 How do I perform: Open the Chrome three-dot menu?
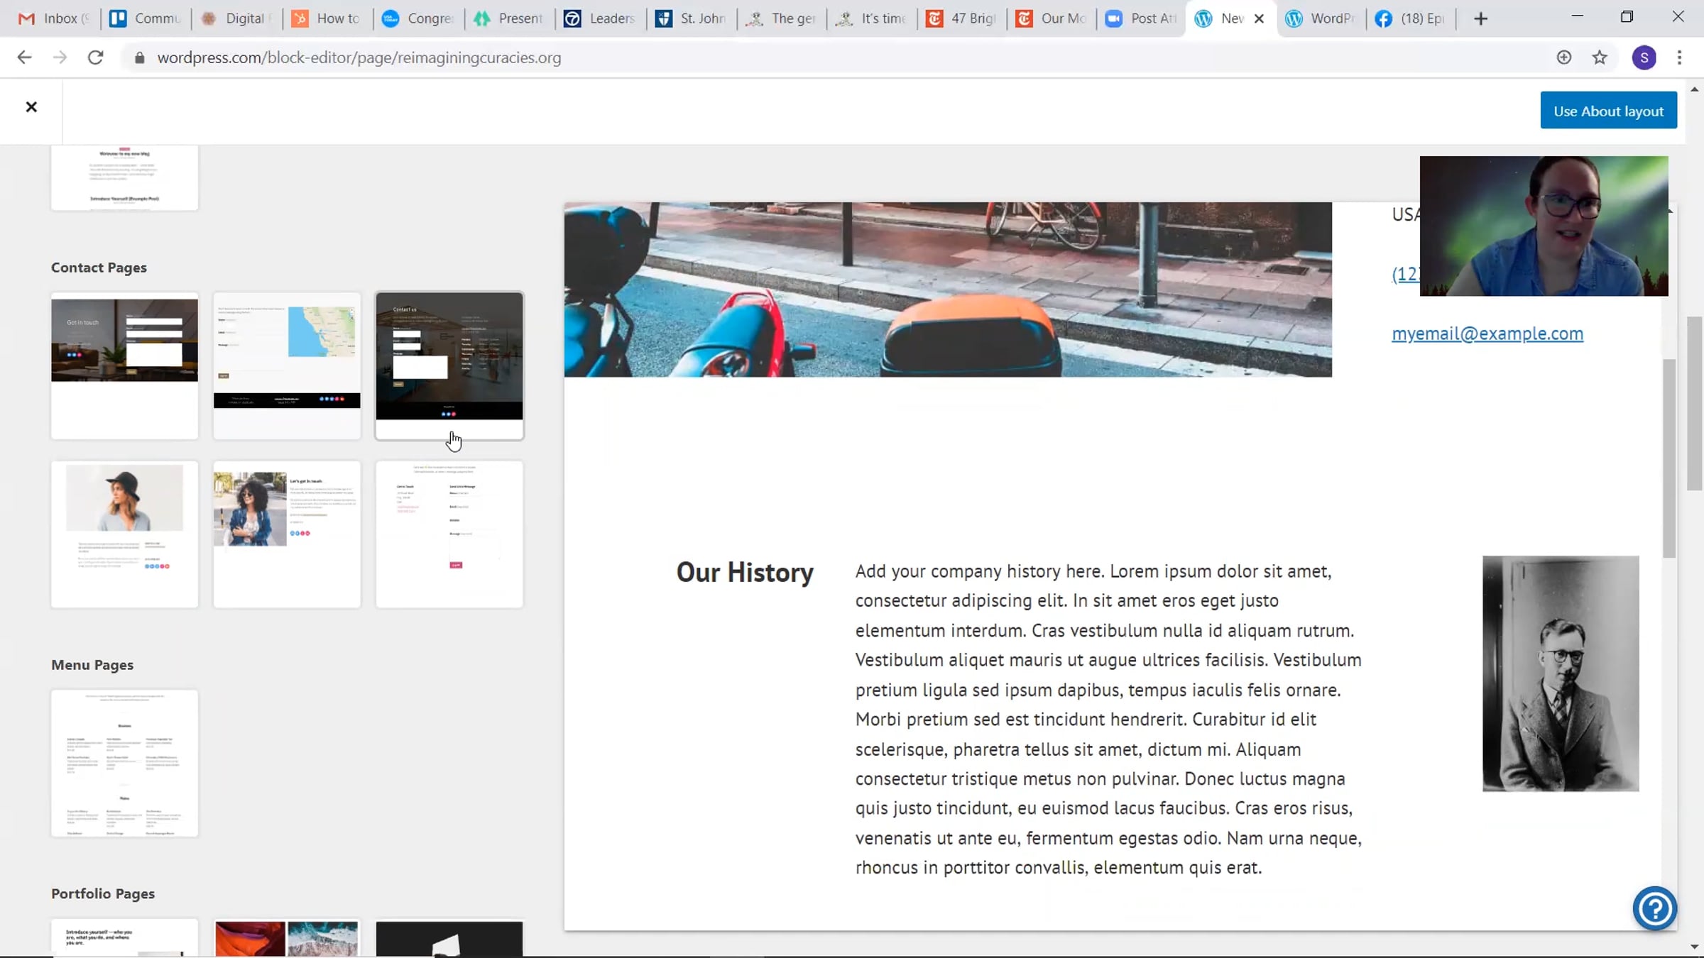click(x=1679, y=57)
